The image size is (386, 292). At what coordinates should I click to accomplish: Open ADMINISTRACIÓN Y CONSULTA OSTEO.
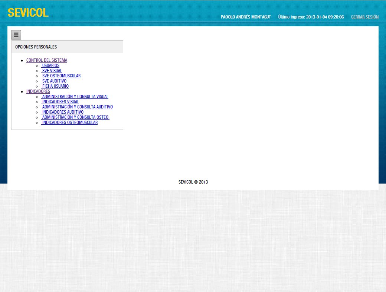coord(75,117)
